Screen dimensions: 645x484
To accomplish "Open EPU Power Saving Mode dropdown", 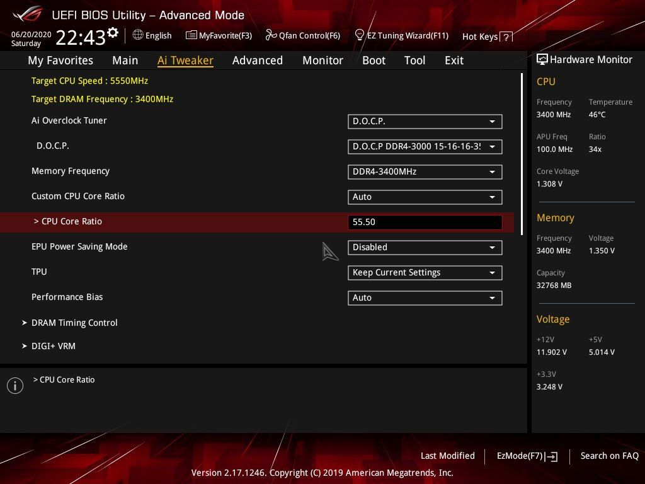I will [425, 247].
